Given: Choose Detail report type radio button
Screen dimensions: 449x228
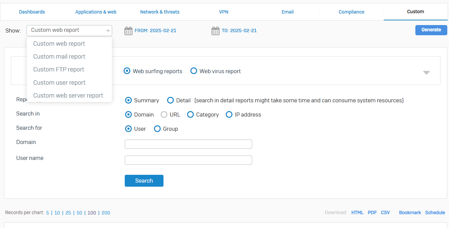Looking at the screenshot, I should (171, 100).
